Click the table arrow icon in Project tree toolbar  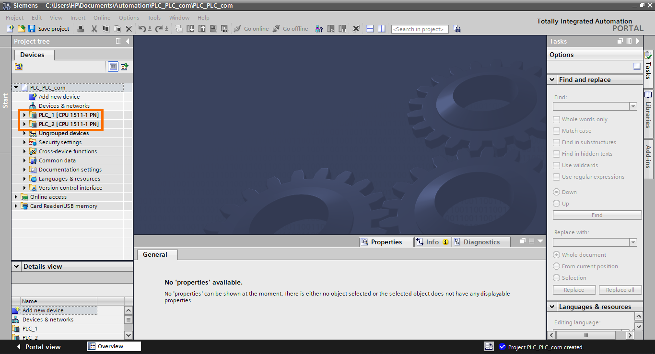coord(124,67)
